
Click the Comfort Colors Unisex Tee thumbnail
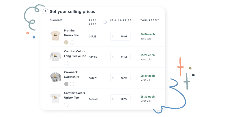pos(55,98)
